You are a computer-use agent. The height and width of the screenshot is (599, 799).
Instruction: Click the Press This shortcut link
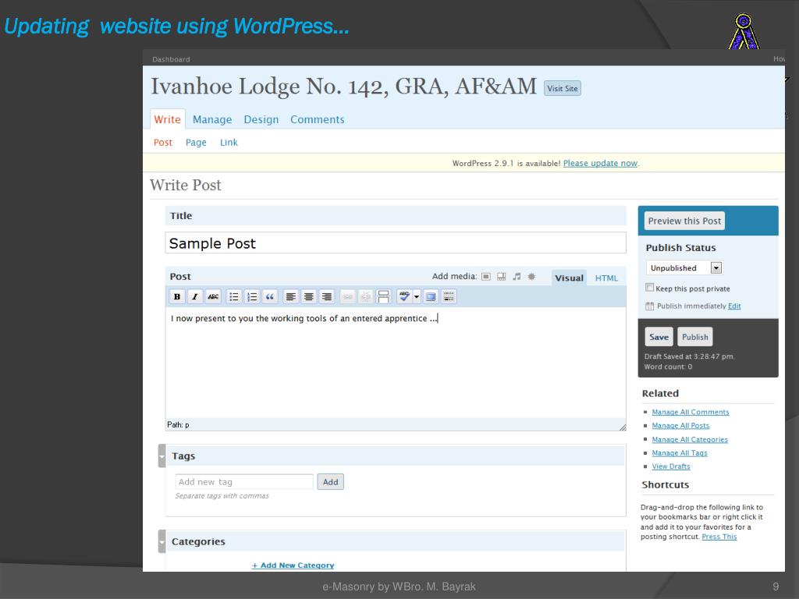[719, 537]
